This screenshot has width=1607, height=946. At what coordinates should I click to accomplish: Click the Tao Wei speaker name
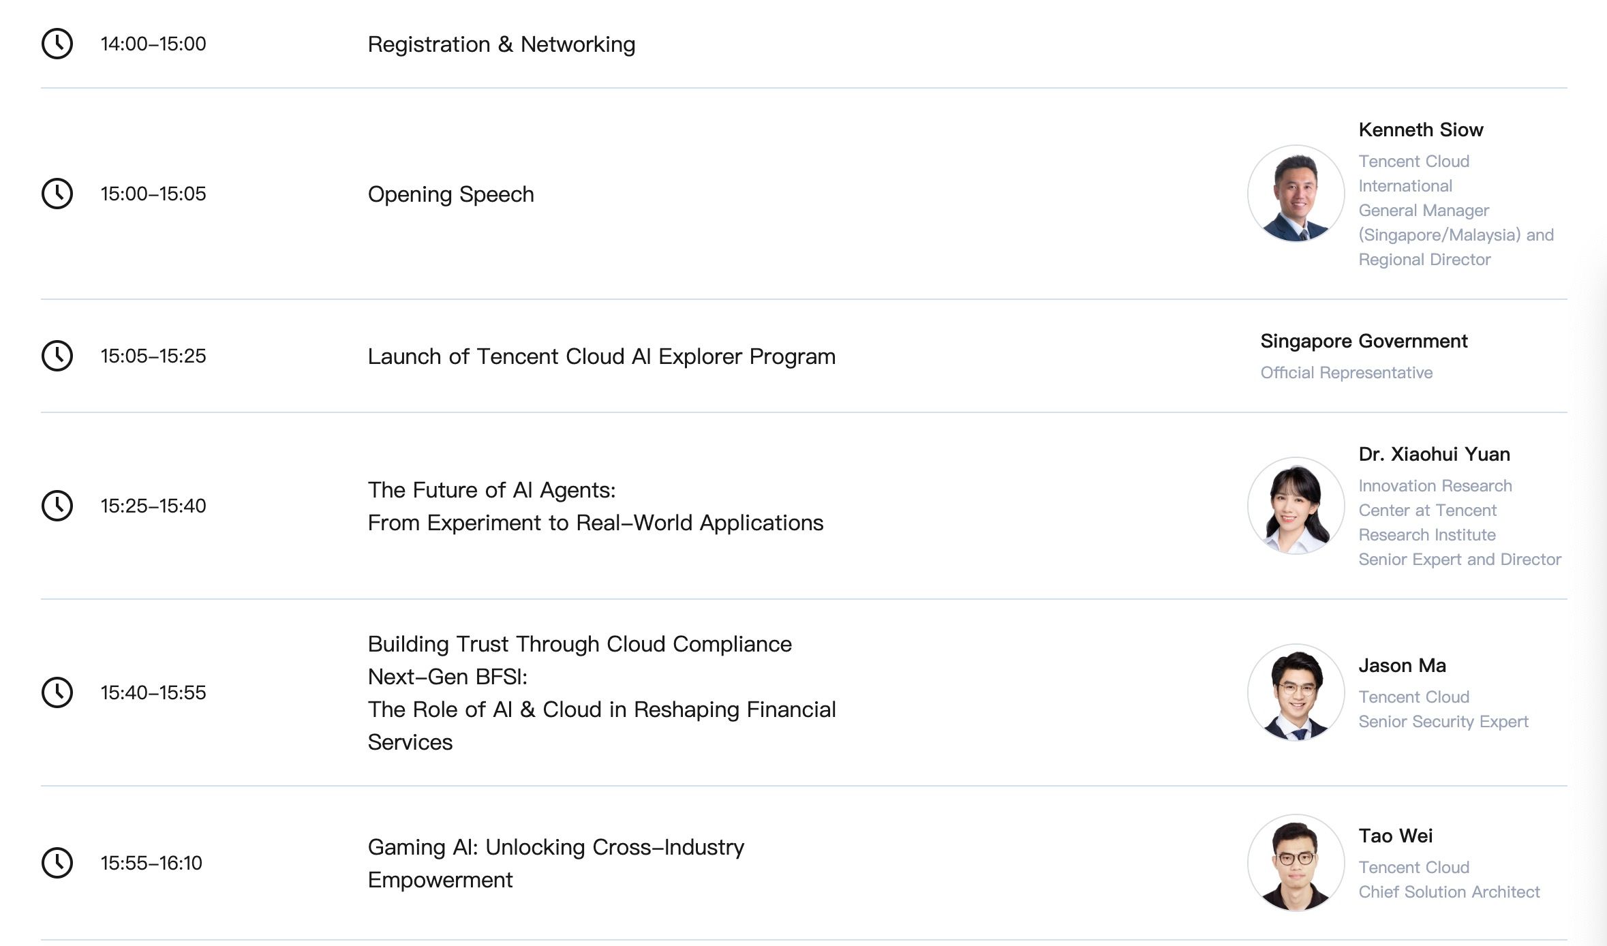[1395, 836]
